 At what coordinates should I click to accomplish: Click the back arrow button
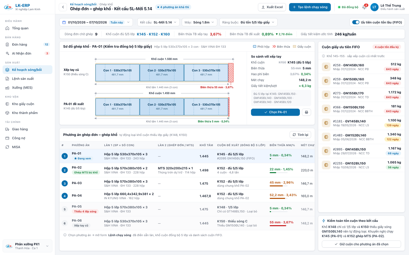tap(63, 7)
